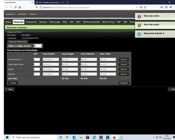Click the tracking protection shield icon
This screenshot has width=175, height=140.
(37, 7)
